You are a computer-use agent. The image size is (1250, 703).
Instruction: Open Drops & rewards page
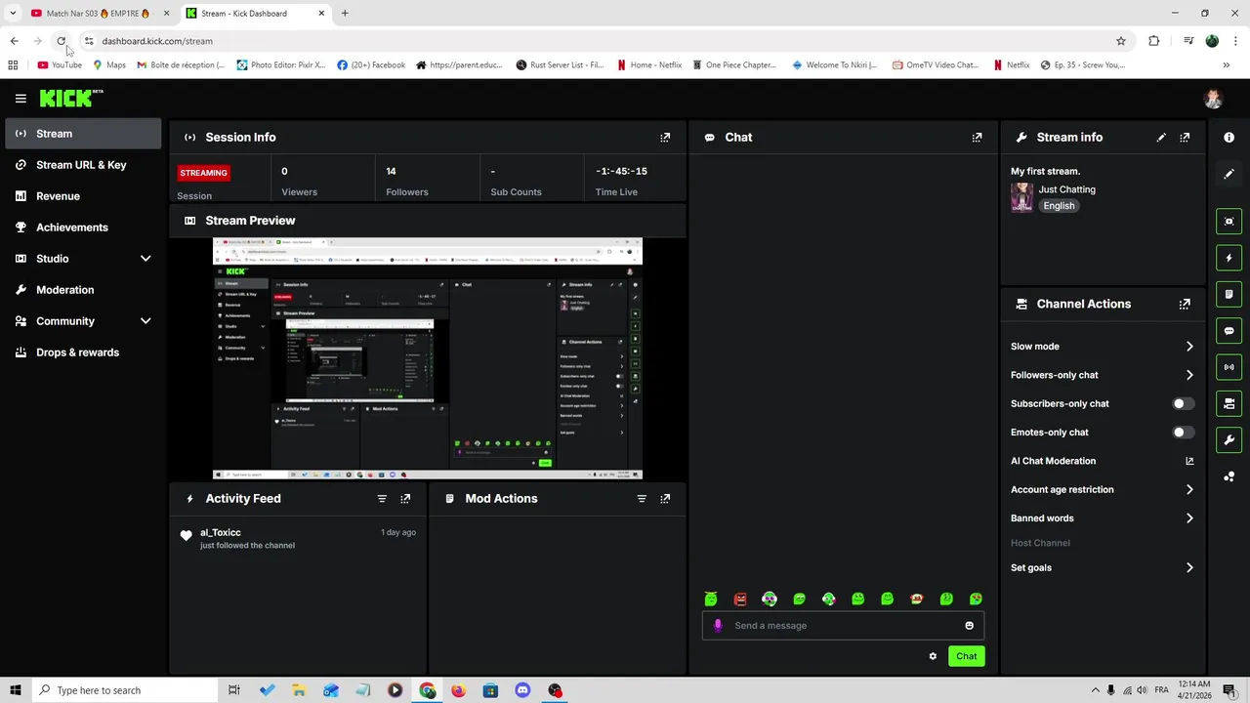(x=83, y=352)
